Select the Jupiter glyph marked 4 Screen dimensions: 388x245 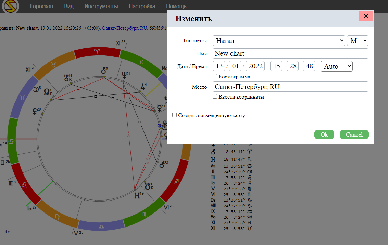[x=143, y=86]
